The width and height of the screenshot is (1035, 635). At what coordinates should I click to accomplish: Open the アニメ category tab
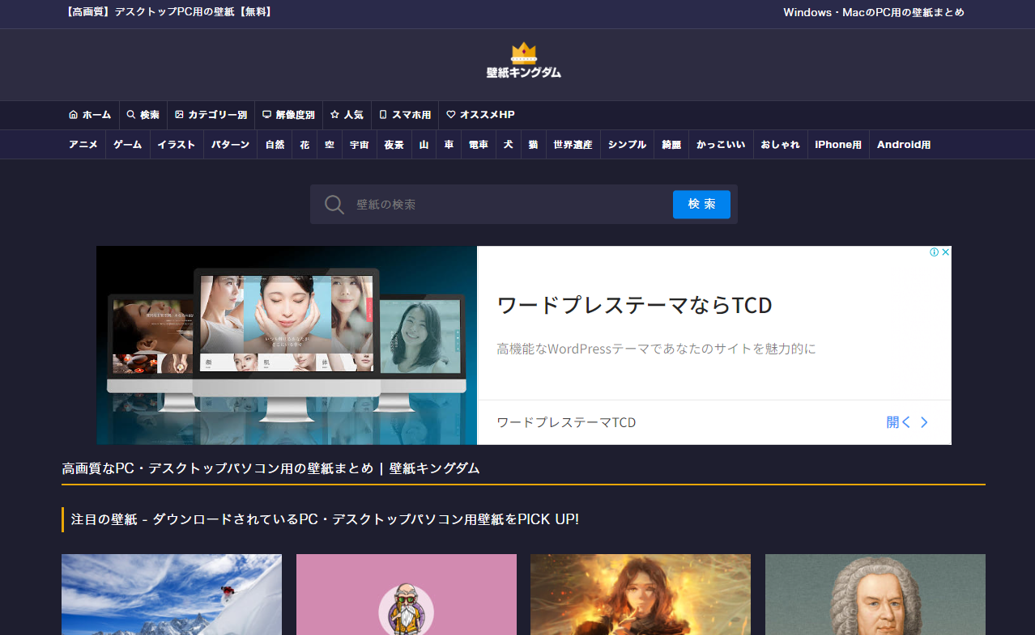[83, 145]
